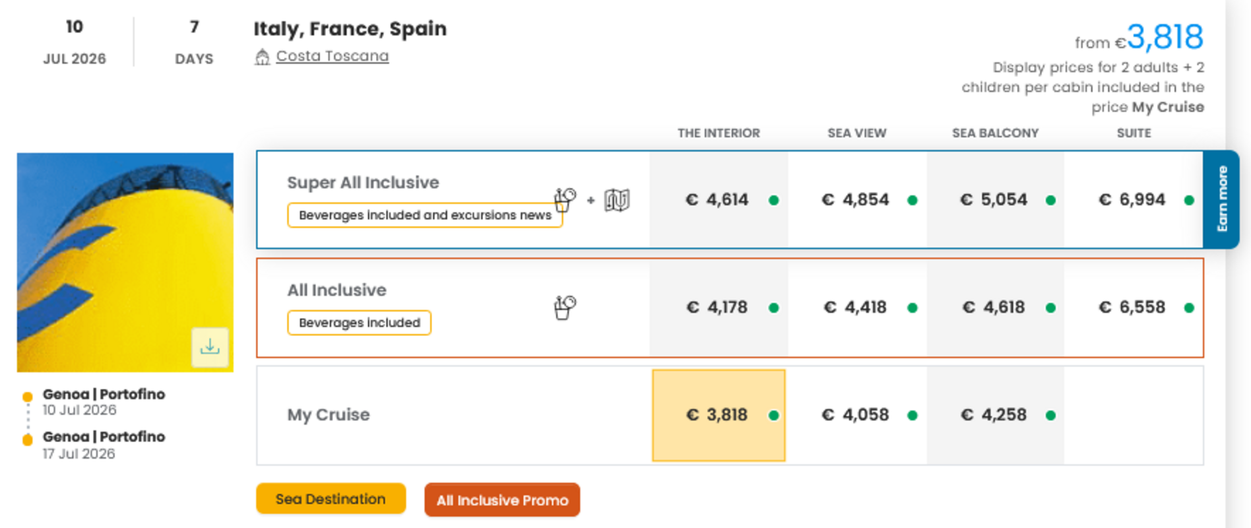The width and height of the screenshot is (1251, 528).
Task: Click the beverages icon in Super All Inclusive row
Action: click(x=565, y=199)
